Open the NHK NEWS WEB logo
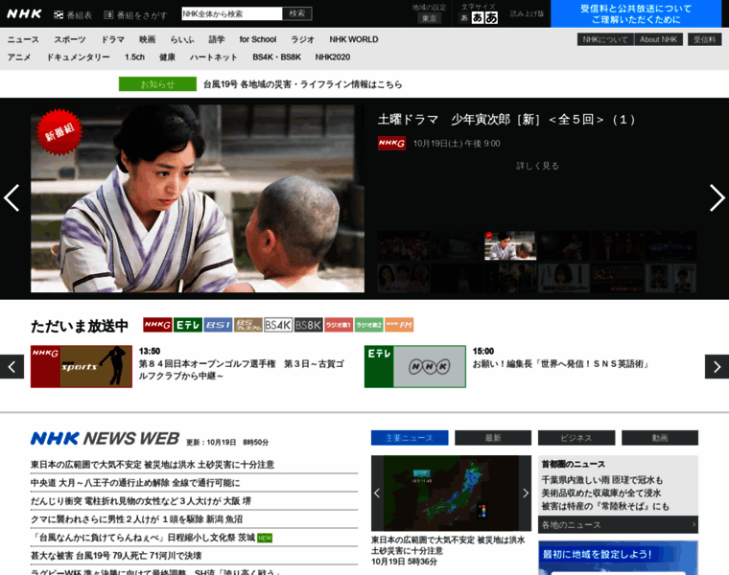Viewport: 729px width, 575px height. [106, 439]
